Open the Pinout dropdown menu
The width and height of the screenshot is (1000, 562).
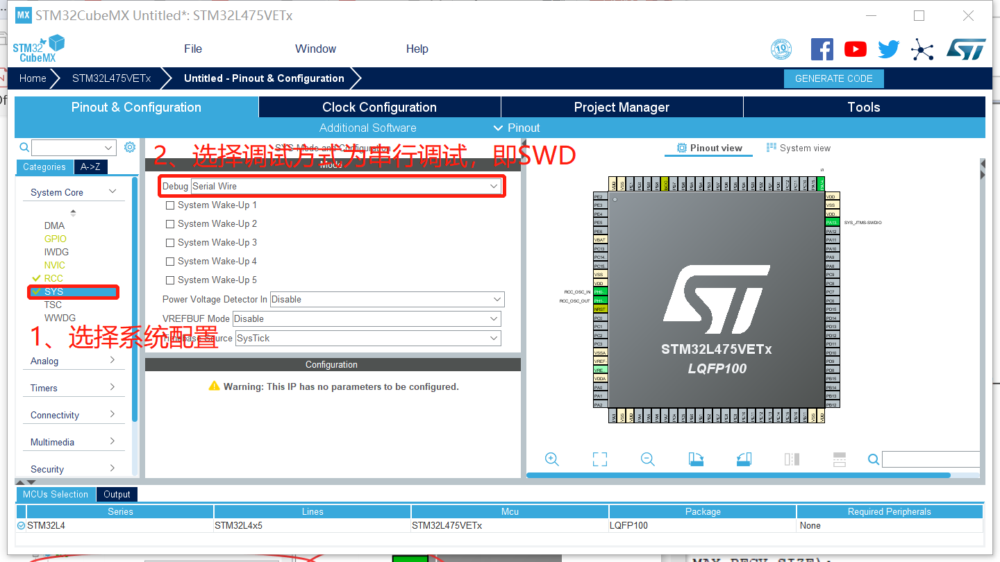click(x=517, y=128)
